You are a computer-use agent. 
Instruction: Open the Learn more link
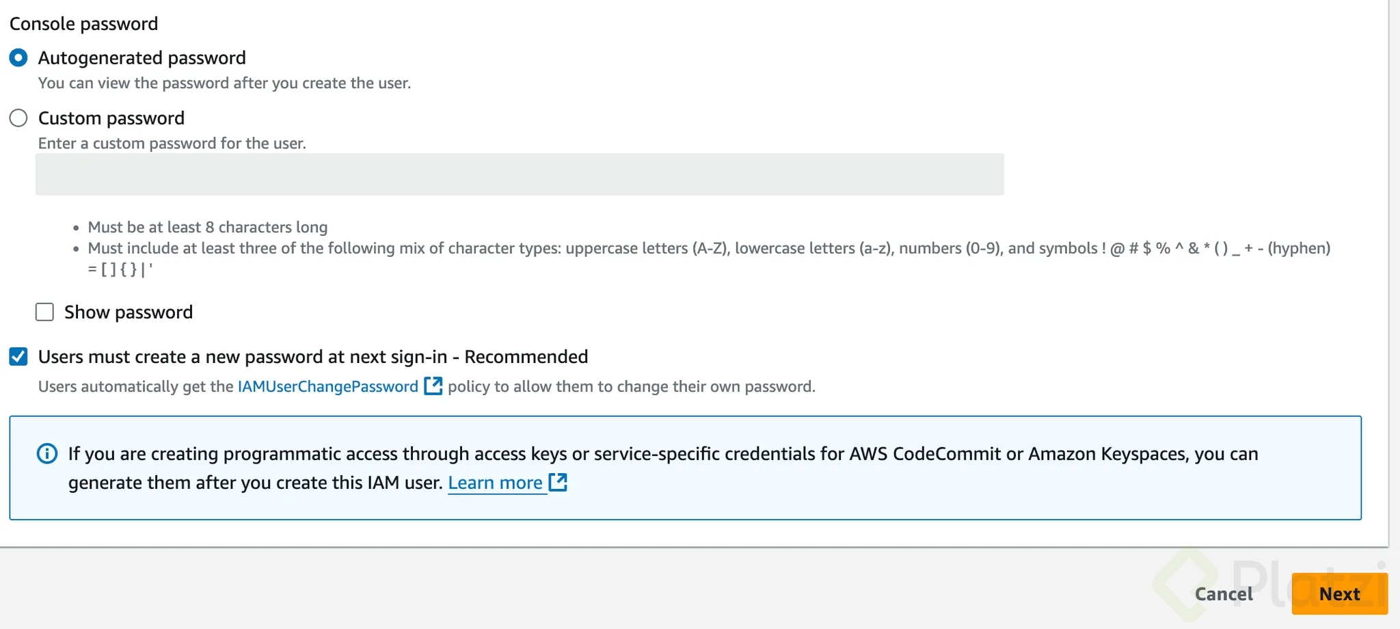[495, 483]
